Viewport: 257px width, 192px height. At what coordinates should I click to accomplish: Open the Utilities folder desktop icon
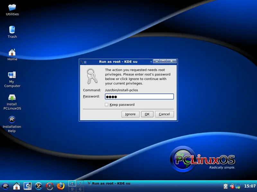[x=12, y=10]
